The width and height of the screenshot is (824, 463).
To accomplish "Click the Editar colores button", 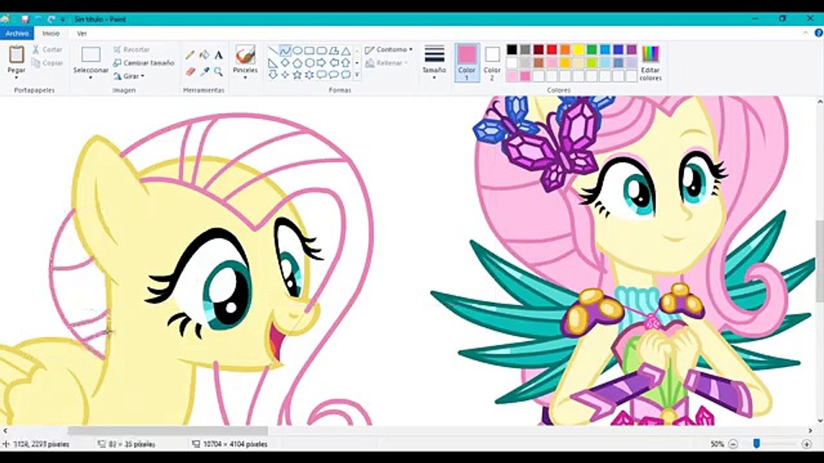I will pos(651,62).
